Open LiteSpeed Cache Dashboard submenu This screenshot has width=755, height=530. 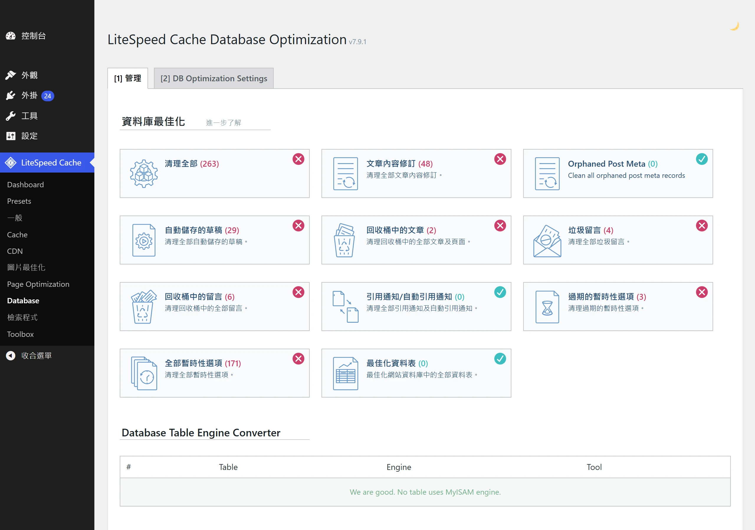click(x=25, y=185)
